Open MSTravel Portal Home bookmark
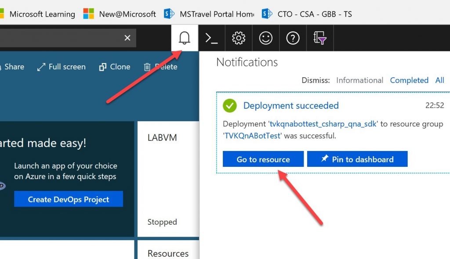The width and height of the screenshot is (450, 259). point(209,14)
